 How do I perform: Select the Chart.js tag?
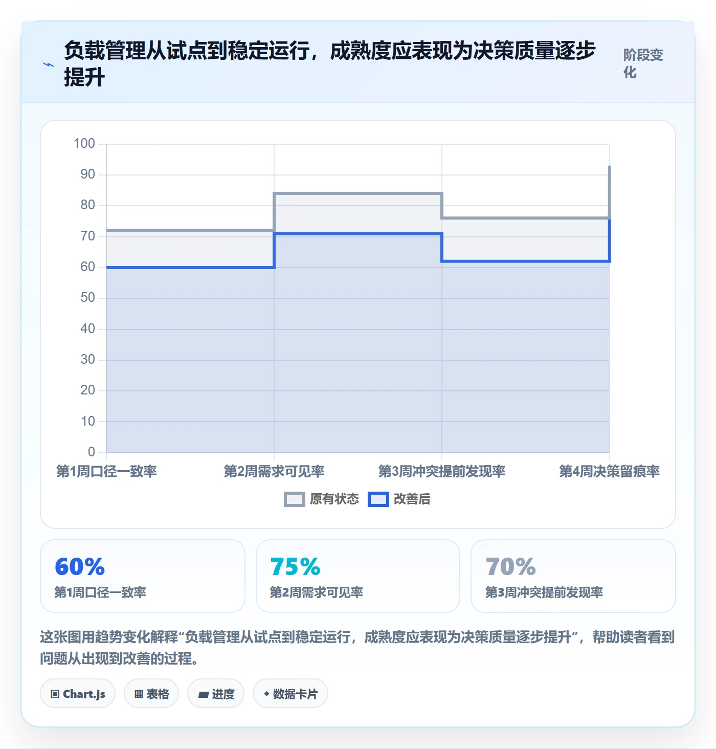click(78, 694)
